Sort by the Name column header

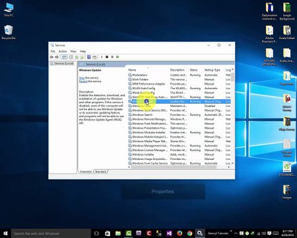pos(132,70)
